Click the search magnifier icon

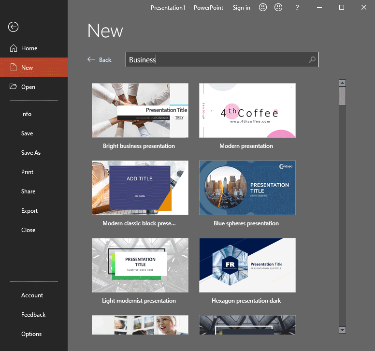[312, 60]
